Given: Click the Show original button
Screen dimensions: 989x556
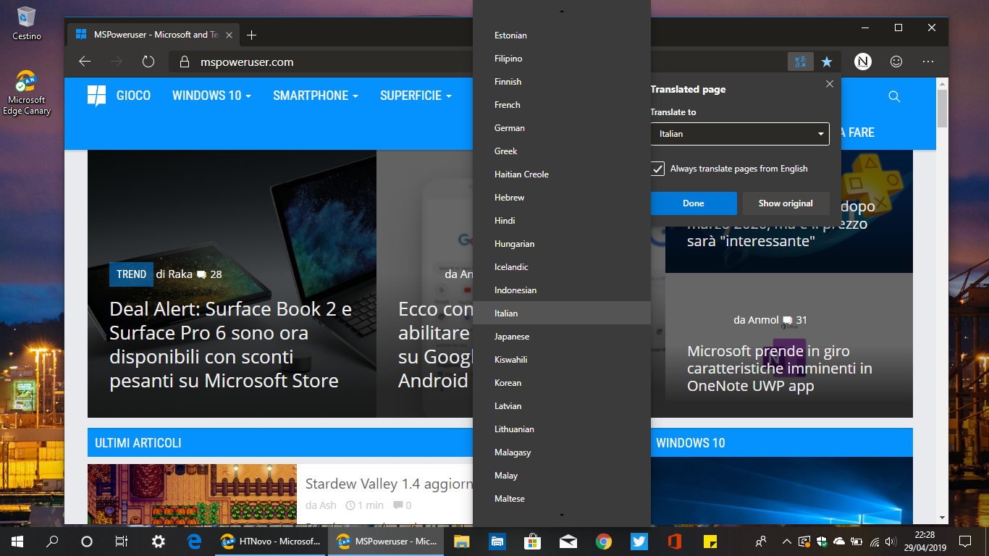Looking at the screenshot, I should coord(786,203).
